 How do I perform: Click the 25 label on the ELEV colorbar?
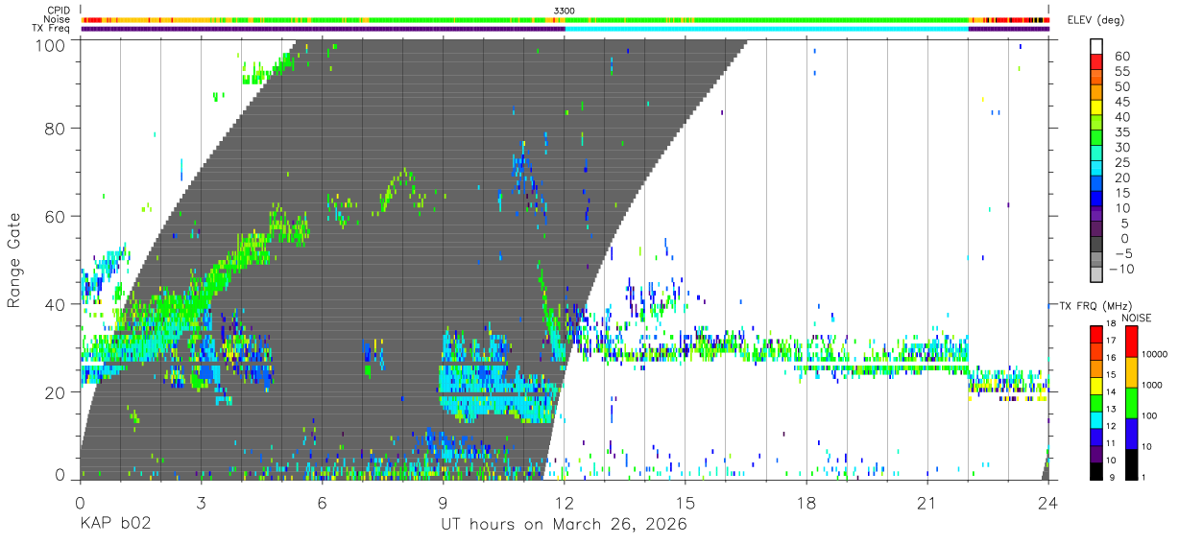pyautogui.click(x=1121, y=162)
